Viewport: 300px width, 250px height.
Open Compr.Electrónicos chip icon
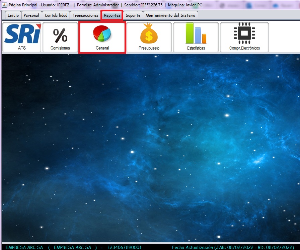(x=244, y=37)
